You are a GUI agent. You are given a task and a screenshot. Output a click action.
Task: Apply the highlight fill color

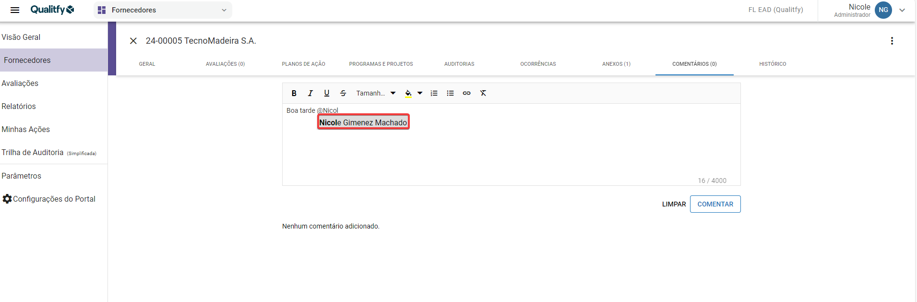[408, 93]
